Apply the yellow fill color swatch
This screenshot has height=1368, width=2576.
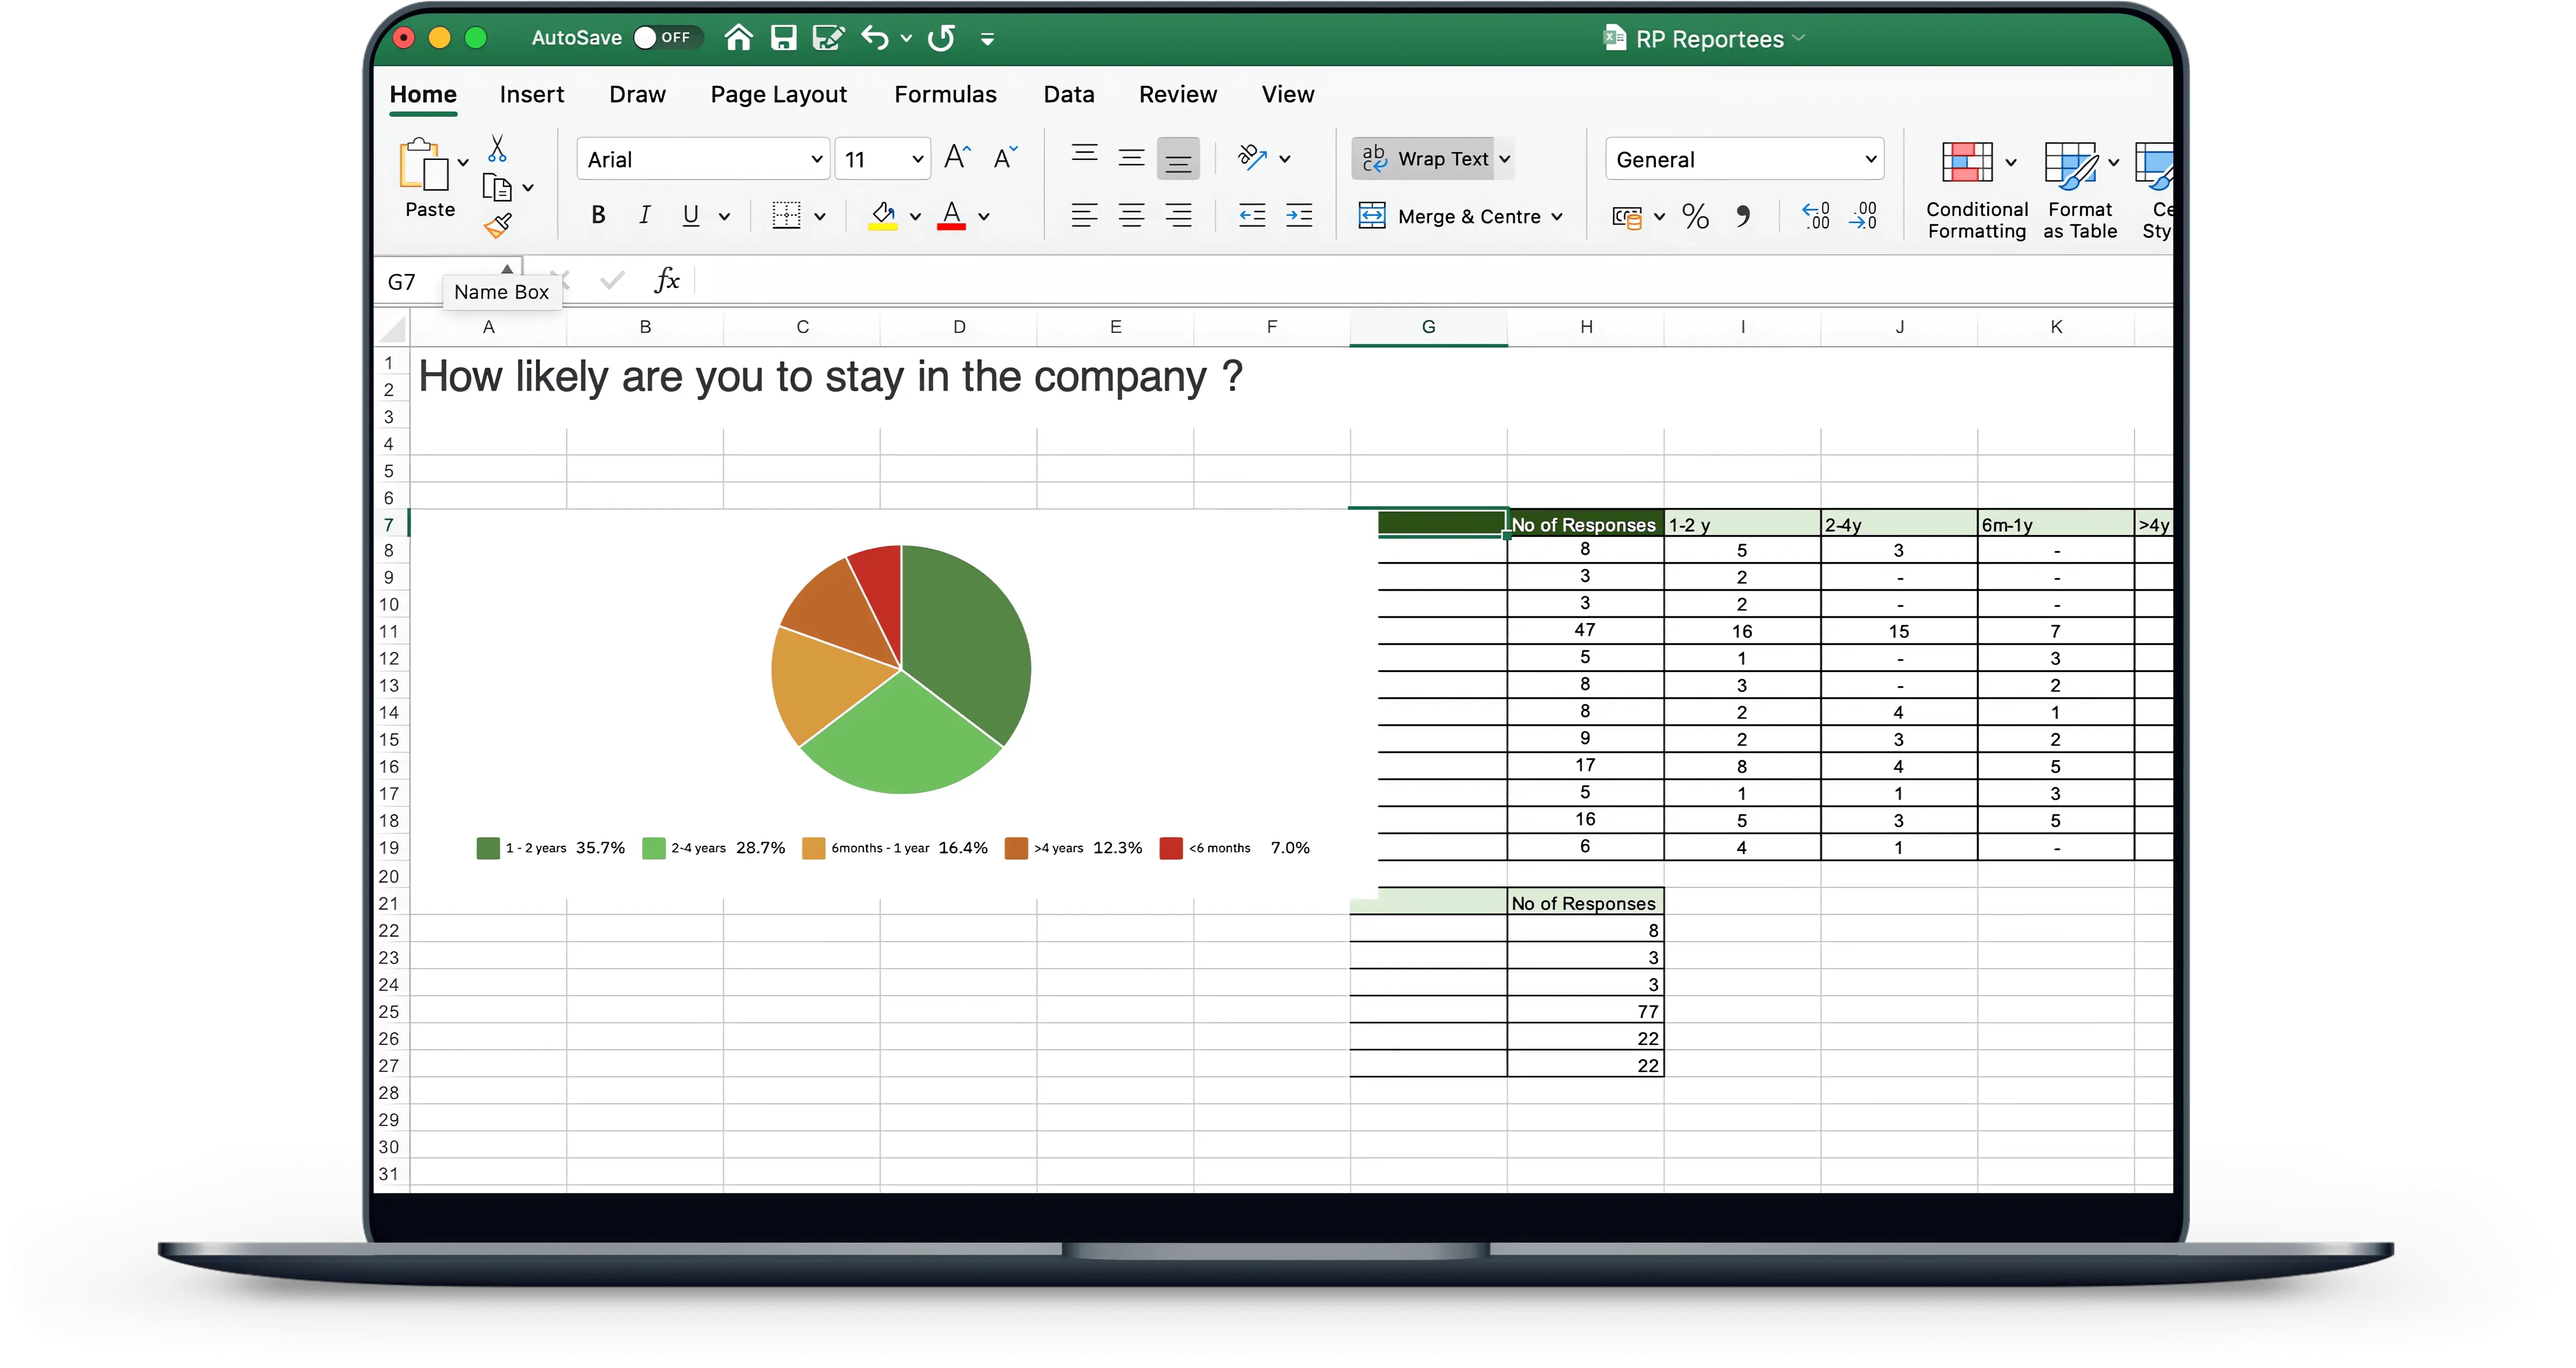click(x=882, y=216)
